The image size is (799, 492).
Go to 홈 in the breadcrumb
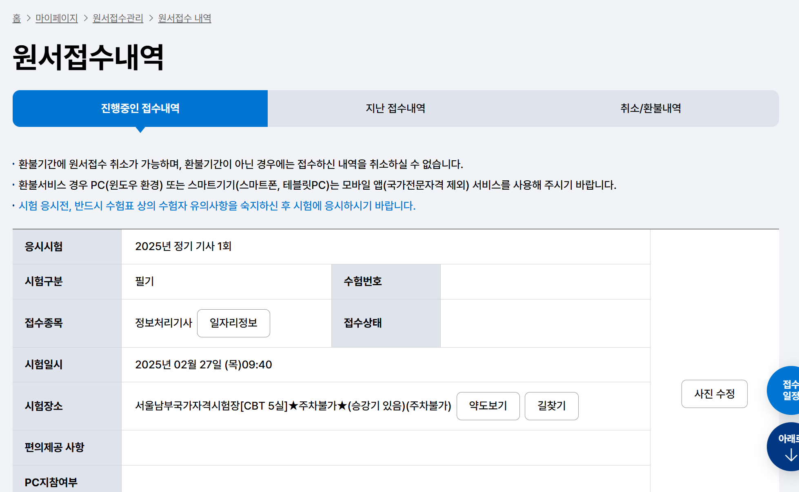point(16,18)
